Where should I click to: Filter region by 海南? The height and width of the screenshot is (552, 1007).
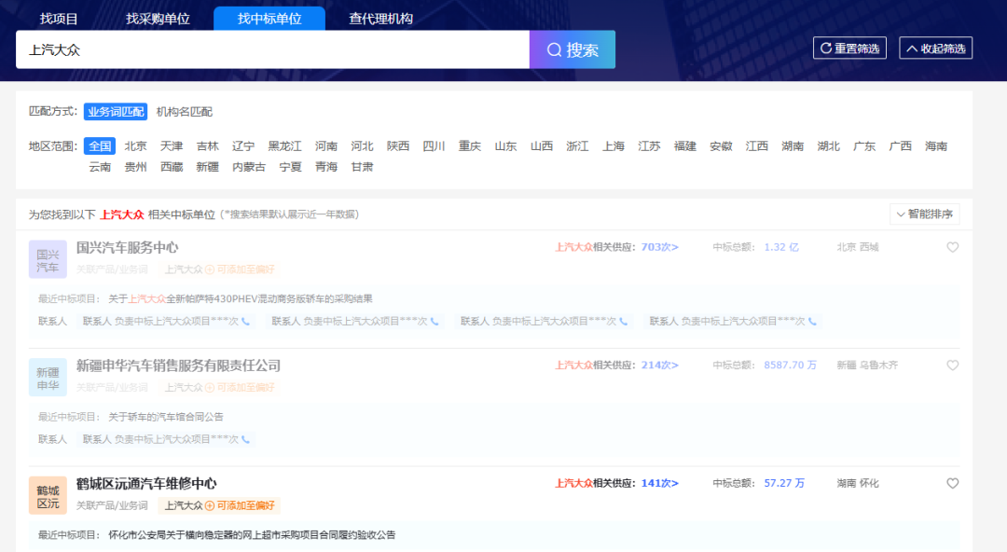tap(936, 145)
